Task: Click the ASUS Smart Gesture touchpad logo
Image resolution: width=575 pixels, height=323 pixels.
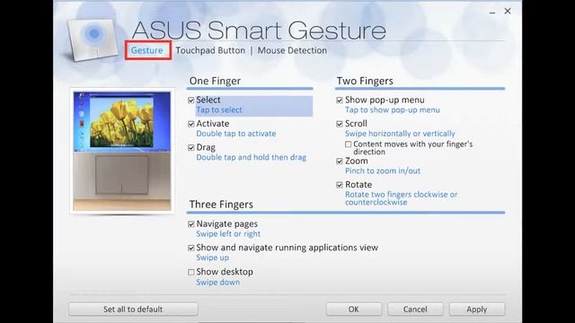Action: tap(93, 39)
